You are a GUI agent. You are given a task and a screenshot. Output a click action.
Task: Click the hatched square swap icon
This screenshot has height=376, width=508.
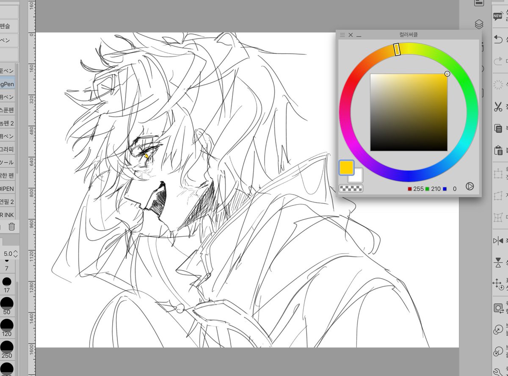[498, 308]
